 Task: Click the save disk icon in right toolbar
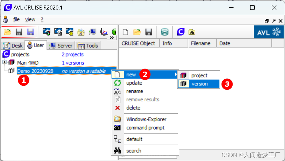click(149, 32)
